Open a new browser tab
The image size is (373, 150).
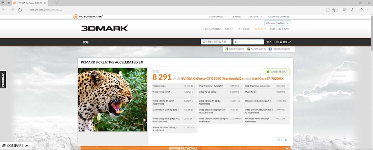point(51,3)
